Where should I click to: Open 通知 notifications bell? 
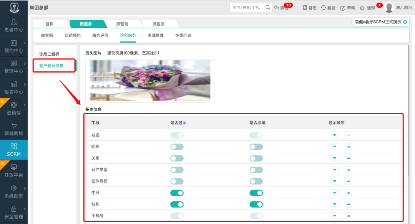coord(367,8)
